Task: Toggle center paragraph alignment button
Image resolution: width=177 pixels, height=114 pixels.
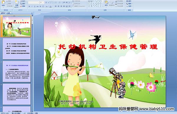Action: [58, 6]
